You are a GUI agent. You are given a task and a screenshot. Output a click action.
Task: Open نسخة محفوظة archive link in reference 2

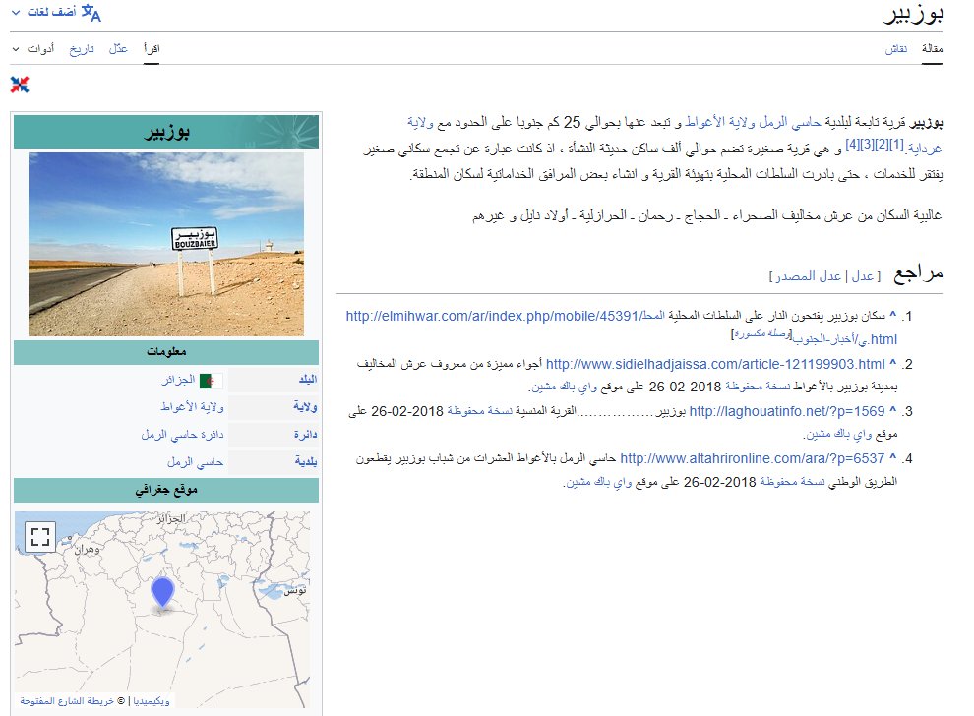[758, 387]
